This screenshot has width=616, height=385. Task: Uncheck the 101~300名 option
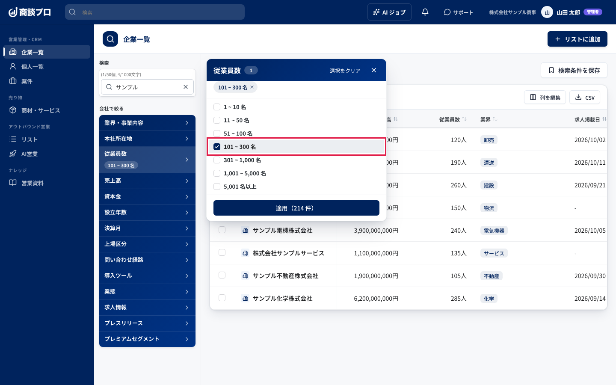(x=217, y=147)
